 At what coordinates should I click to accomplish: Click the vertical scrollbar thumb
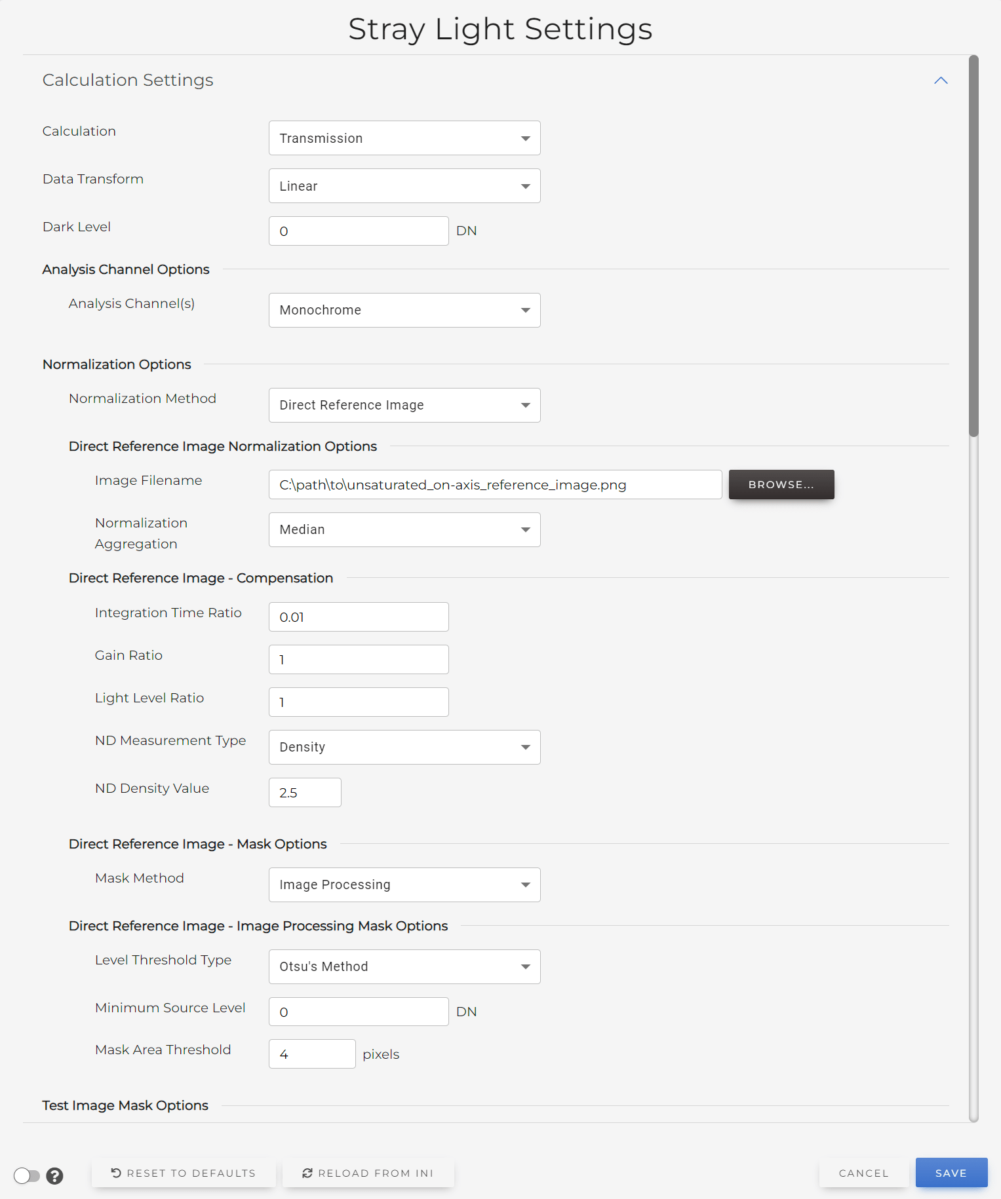coord(973,246)
